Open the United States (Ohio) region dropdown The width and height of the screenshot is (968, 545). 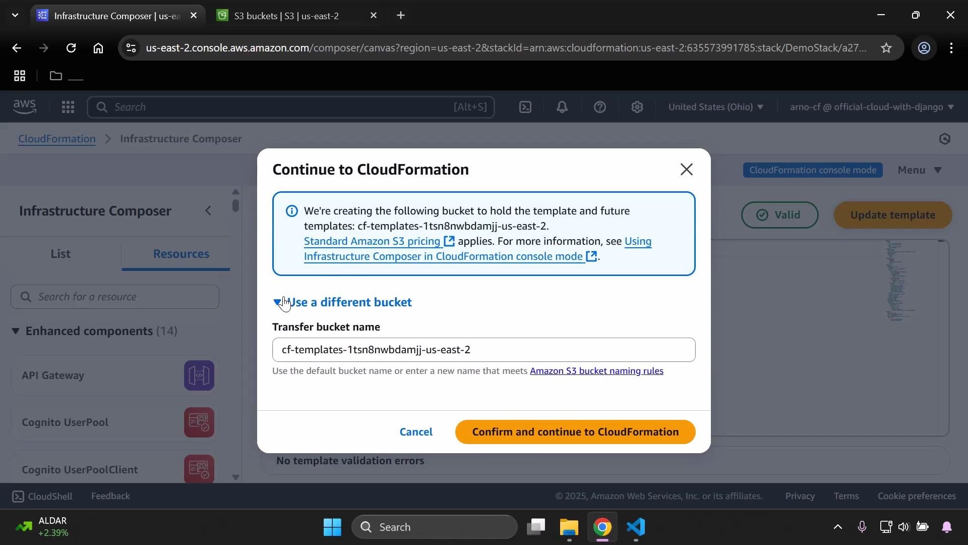pos(715,107)
